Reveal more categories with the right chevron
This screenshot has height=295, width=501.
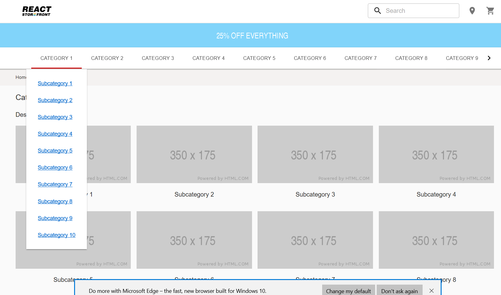489,58
